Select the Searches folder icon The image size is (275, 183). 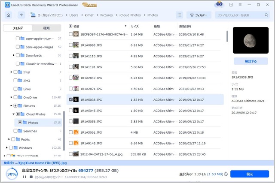[20, 131]
